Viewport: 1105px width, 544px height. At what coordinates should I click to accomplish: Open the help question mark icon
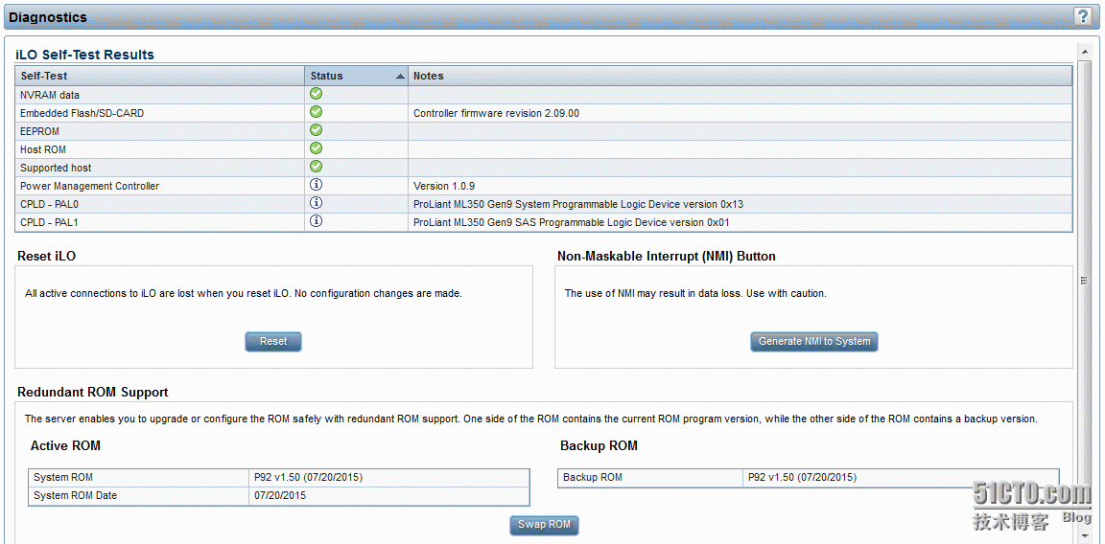(1082, 17)
